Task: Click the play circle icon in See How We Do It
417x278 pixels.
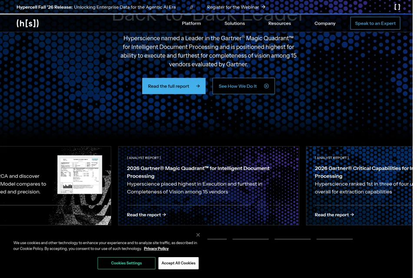Action: pyautogui.click(x=266, y=86)
